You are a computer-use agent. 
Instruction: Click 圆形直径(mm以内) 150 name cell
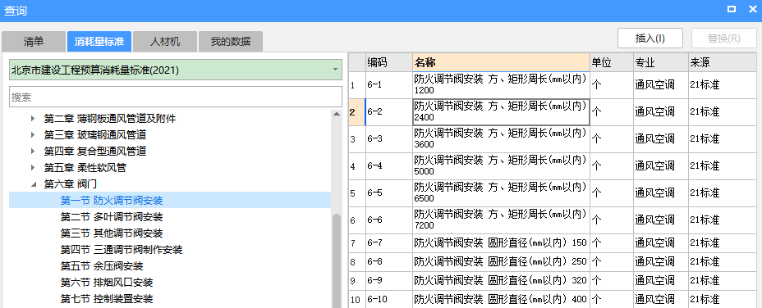(502, 243)
